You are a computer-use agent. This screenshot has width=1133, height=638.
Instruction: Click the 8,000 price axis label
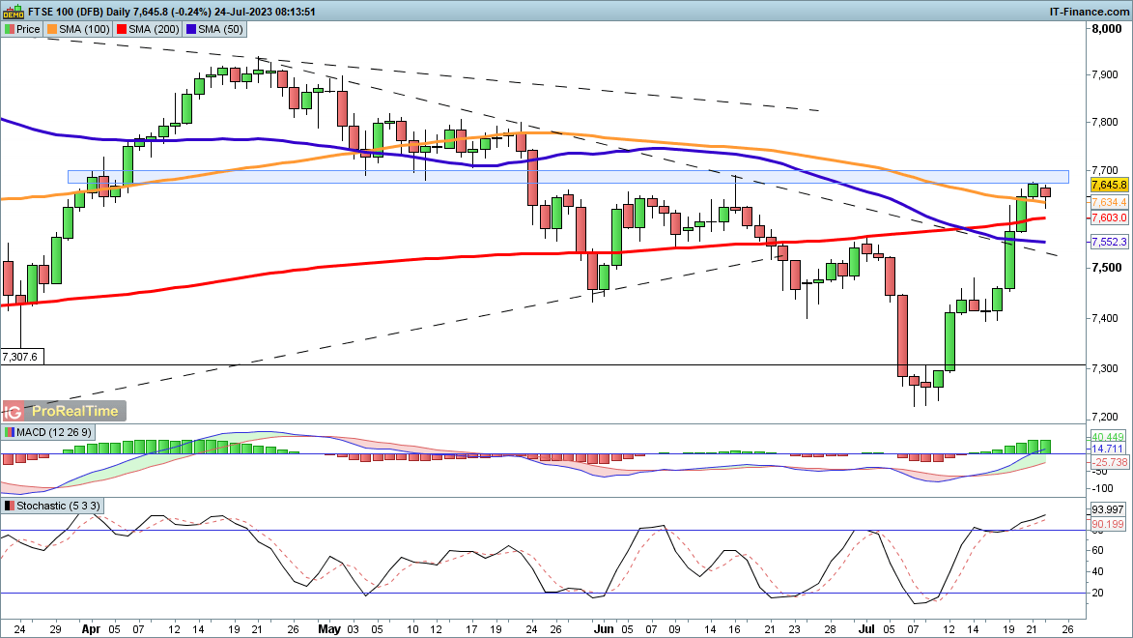coord(1106,29)
